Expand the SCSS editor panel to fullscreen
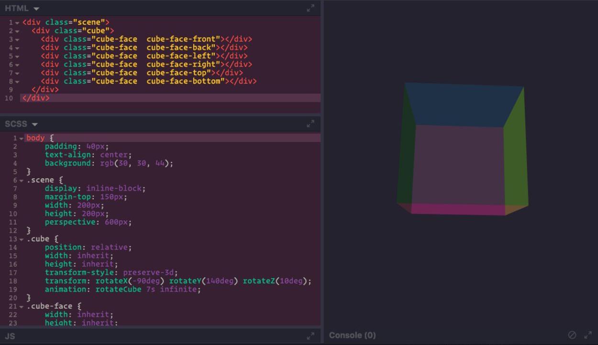 (310, 124)
